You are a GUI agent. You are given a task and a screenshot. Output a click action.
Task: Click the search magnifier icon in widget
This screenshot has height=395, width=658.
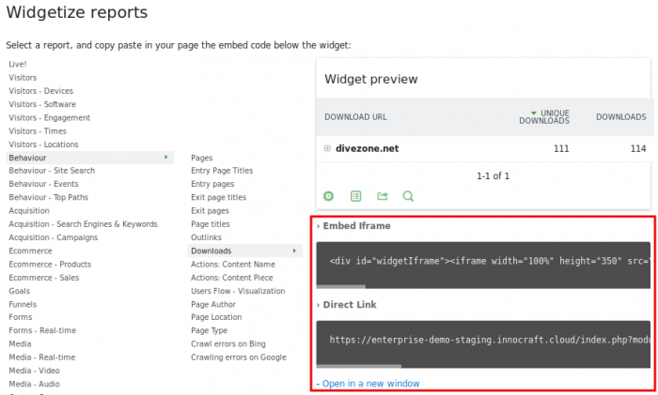(408, 196)
